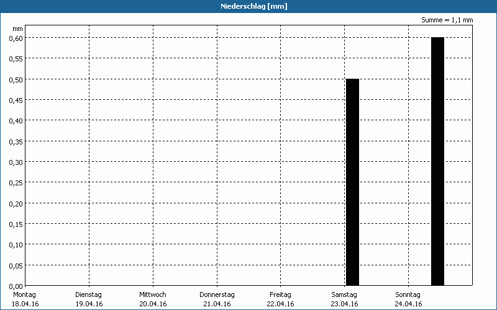497x310 pixels.
Task: Select the 24.04.16 date label
Action: point(408,304)
